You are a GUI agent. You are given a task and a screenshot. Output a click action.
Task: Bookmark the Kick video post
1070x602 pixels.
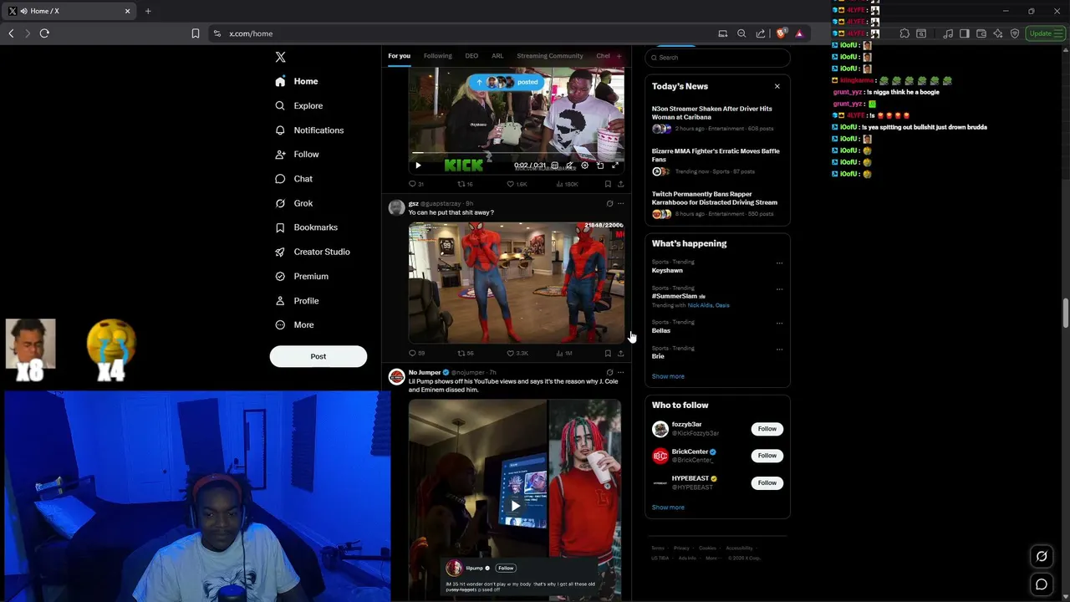pos(608,184)
